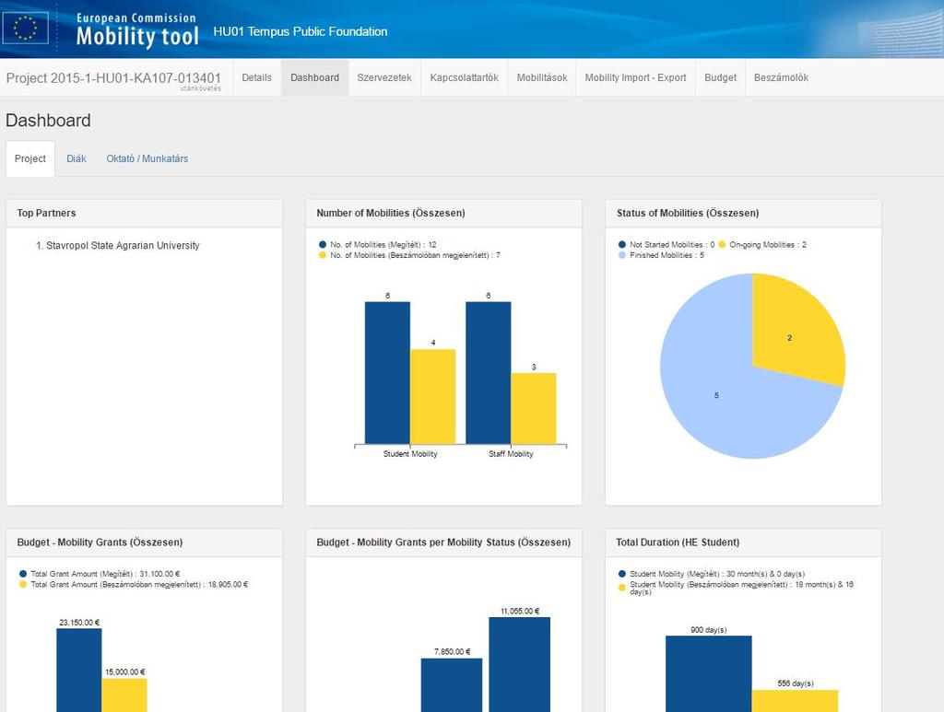Select the Project dashboard sub-tab
This screenshot has width=944, height=712.
click(x=30, y=158)
